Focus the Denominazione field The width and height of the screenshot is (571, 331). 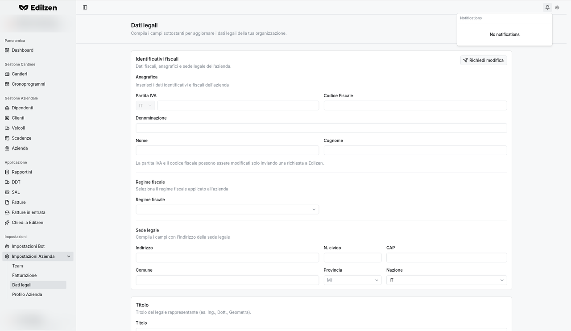click(321, 128)
